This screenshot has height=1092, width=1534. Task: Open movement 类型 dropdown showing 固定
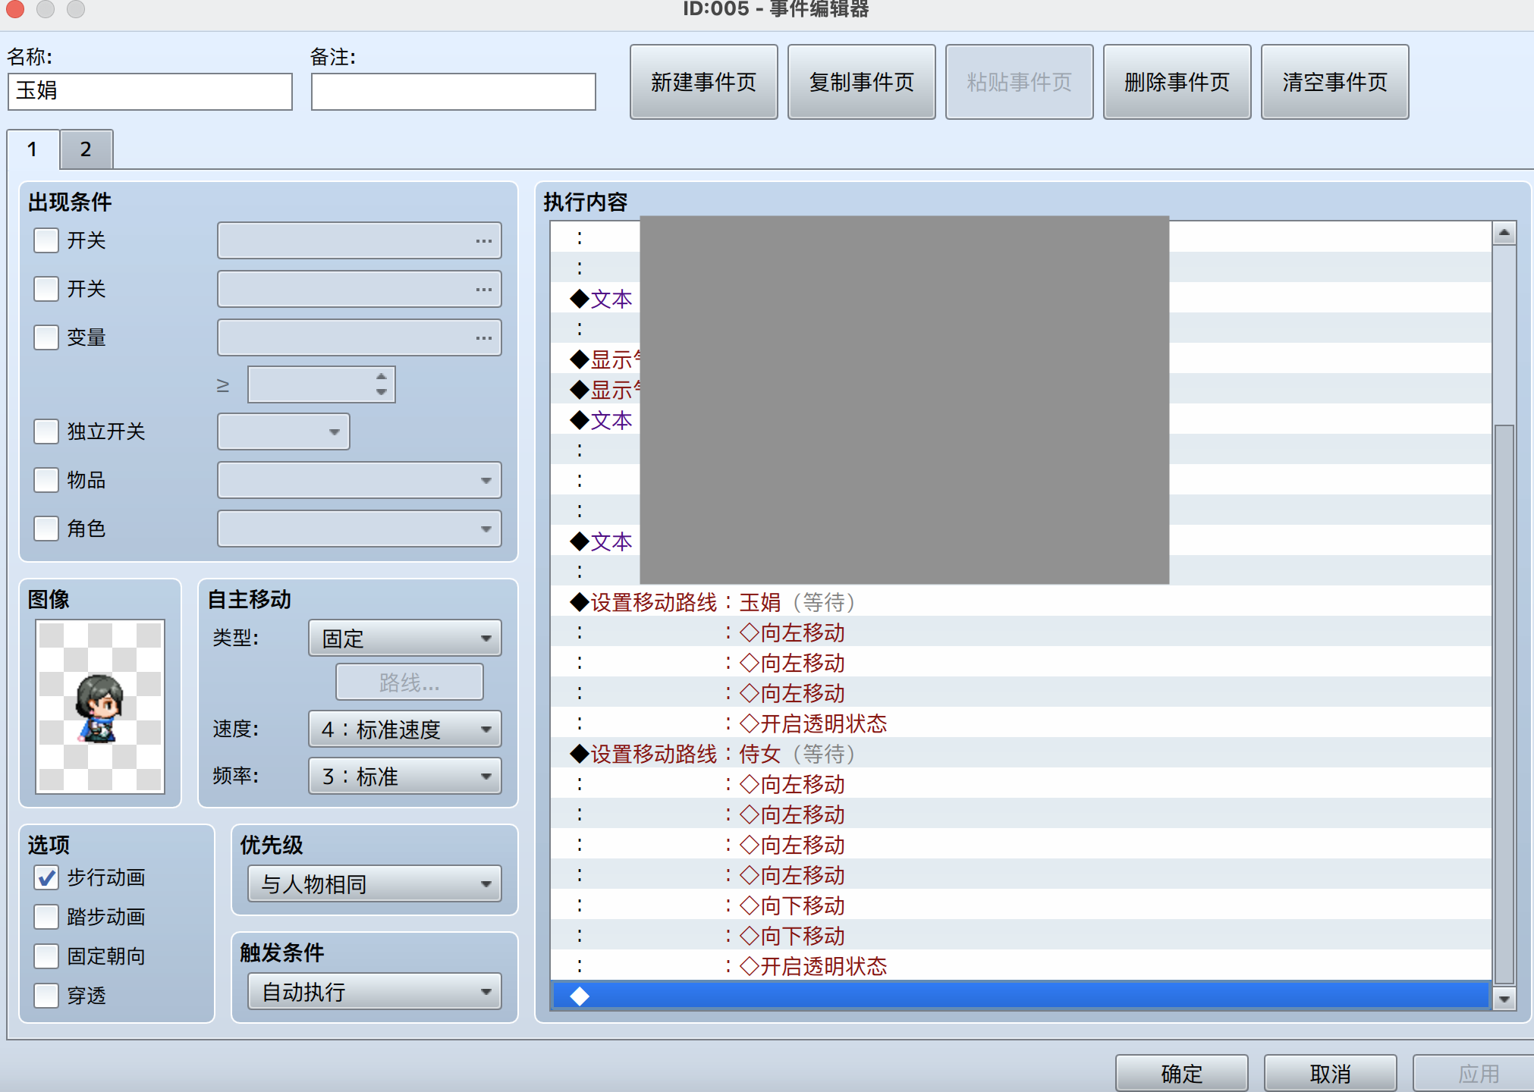point(404,639)
